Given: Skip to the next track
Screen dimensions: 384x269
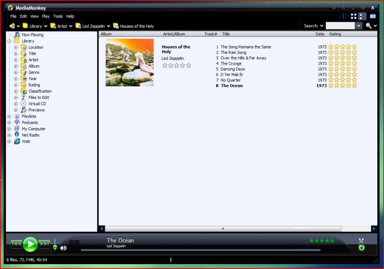Looking at the screenshot, I should 45,245.
